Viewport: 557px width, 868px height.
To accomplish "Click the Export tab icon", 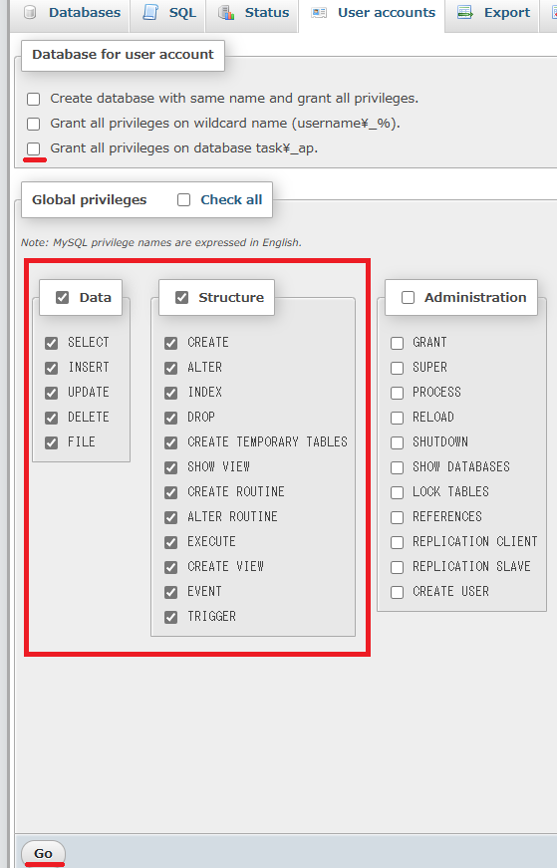I will (465, 12).
